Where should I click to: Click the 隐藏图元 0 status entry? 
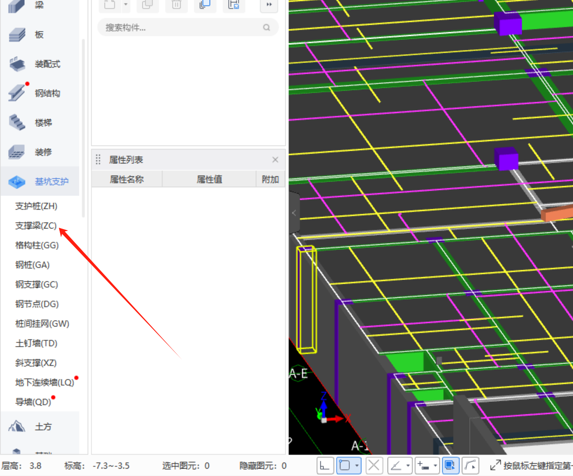coord(263,466)
